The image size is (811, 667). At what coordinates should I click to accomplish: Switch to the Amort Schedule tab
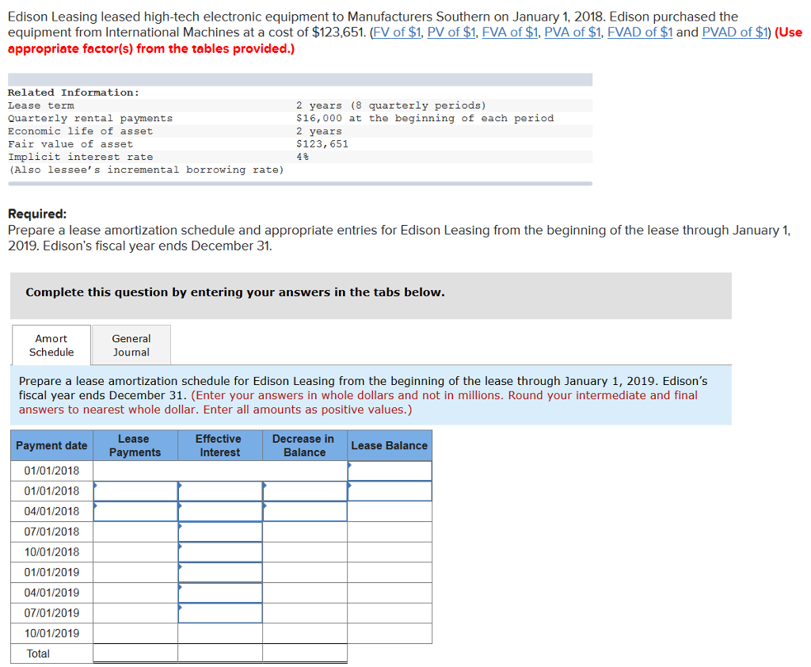[51, 345]
